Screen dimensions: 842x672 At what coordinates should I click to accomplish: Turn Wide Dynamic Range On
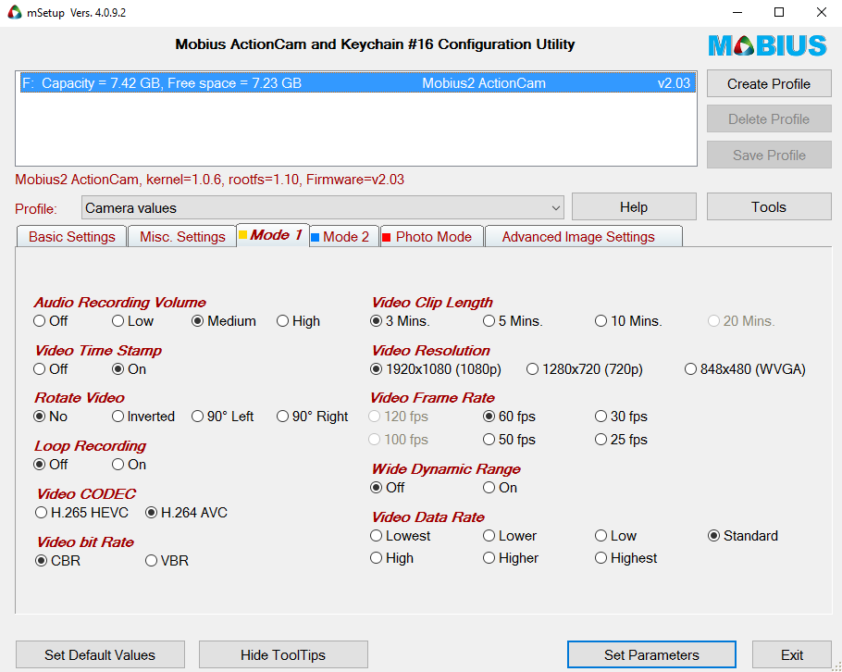click(x=500, y=488)
